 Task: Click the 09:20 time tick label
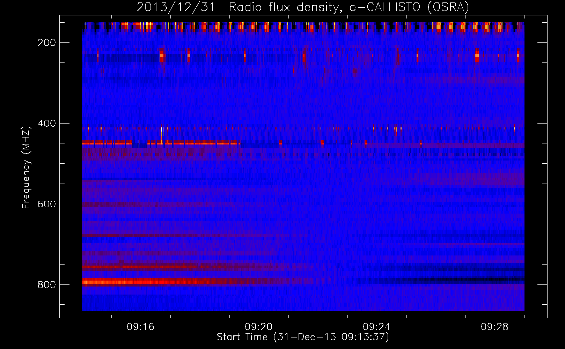[259, 327]
